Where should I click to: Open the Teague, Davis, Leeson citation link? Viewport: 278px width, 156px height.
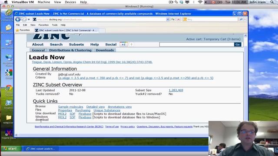tap(92, 62)
